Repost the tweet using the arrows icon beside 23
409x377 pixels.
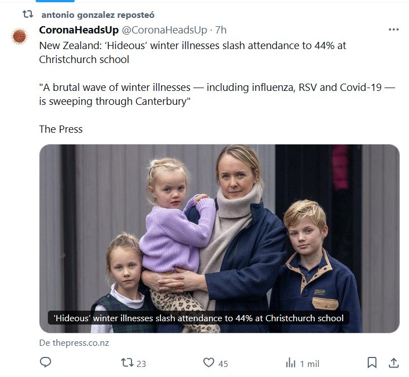pos(127,363)
